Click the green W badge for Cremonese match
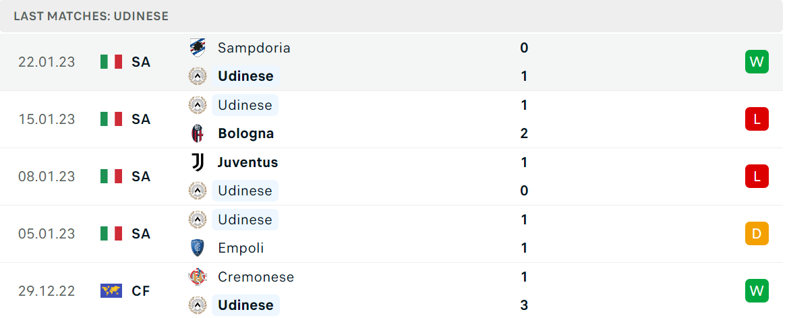The width and height of the screenshot is (787, 318). [x=757, y=290]
